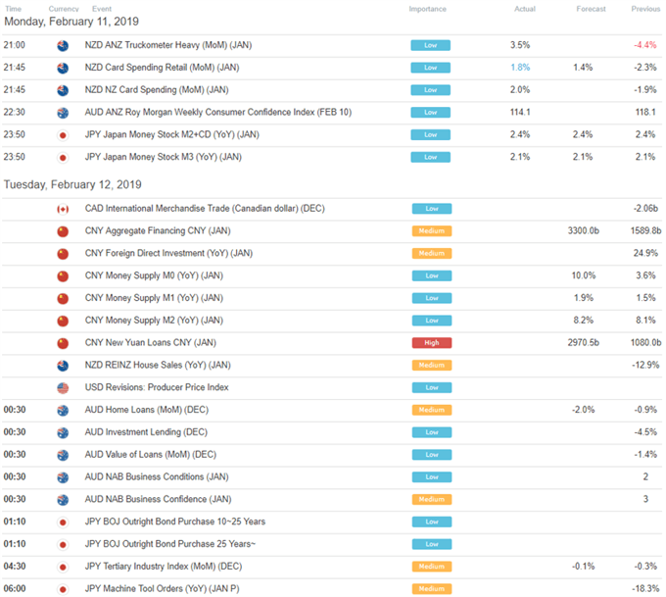Click the Importance column header
666x597 pixels.
pyautogui.click(x=427, y=9)
